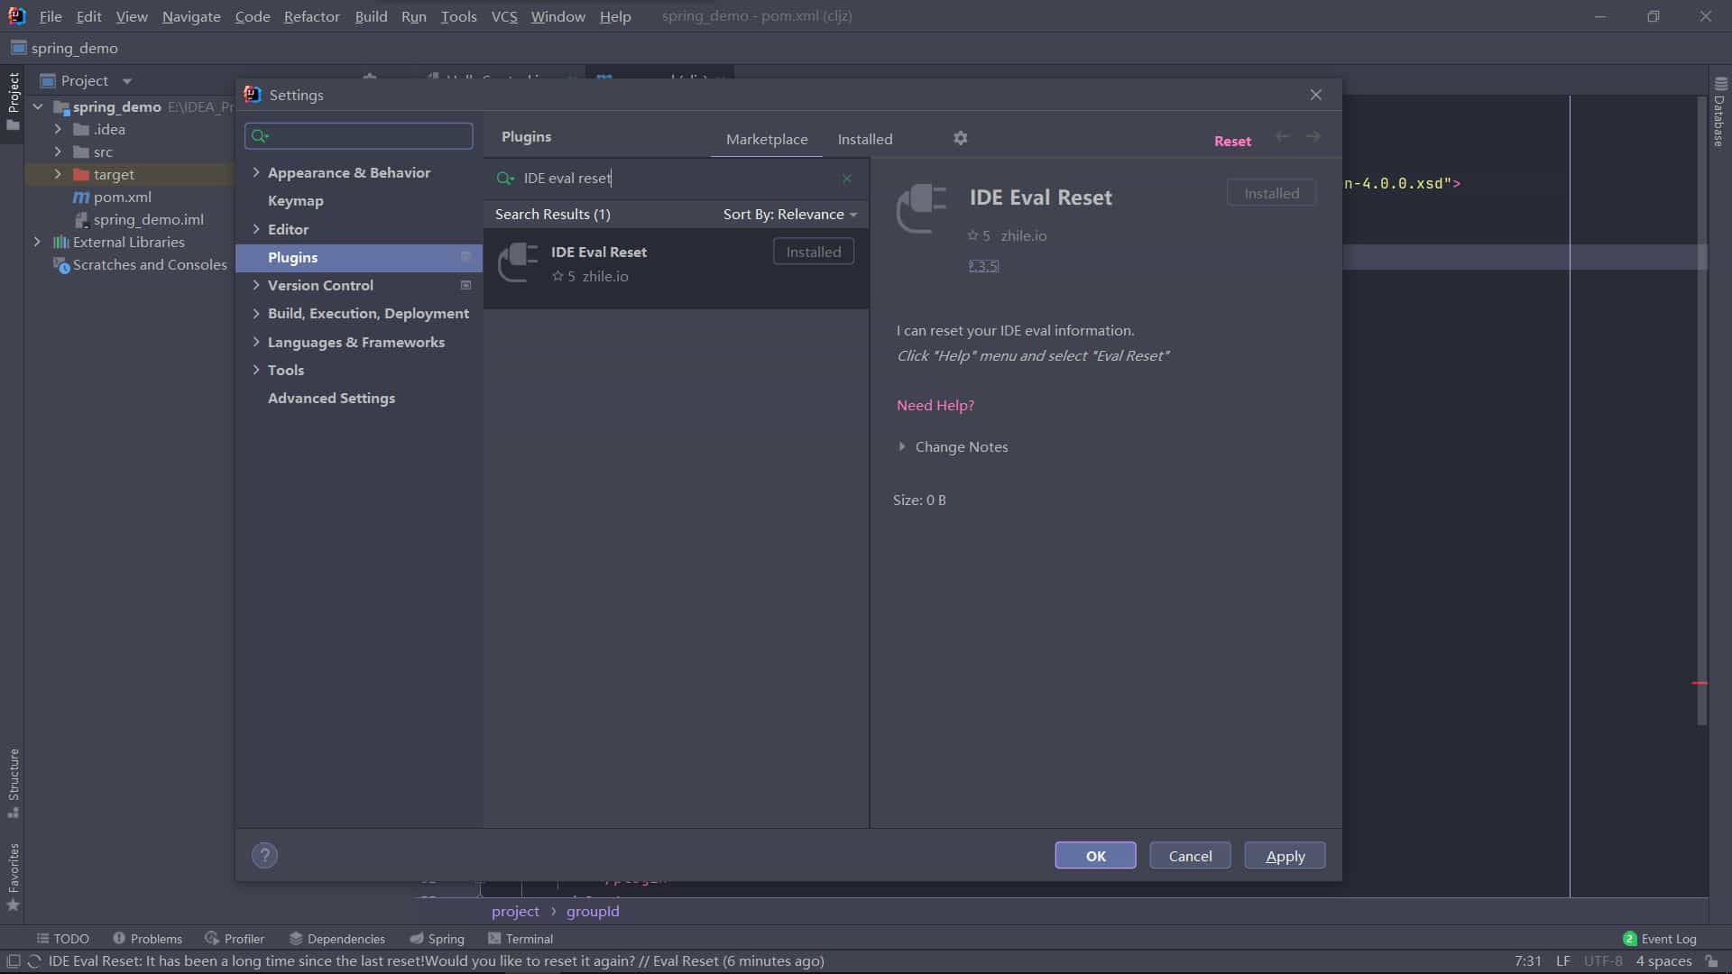Click the read-only lock icon in status bar

(1711, 961)
